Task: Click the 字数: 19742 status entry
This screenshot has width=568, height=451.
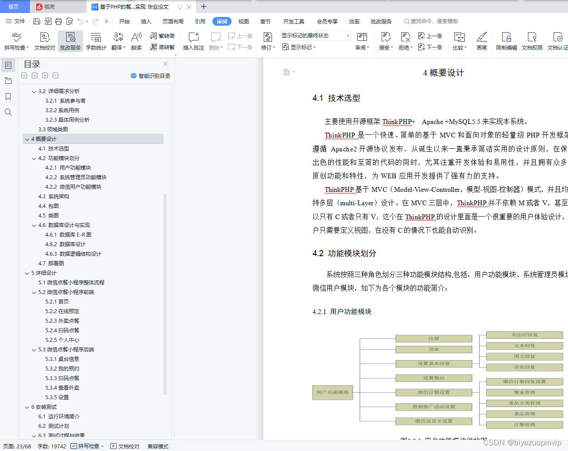Action: [52, 446]
